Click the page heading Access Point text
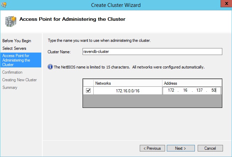This screenshot has height=157, width=232. (72, 19)
